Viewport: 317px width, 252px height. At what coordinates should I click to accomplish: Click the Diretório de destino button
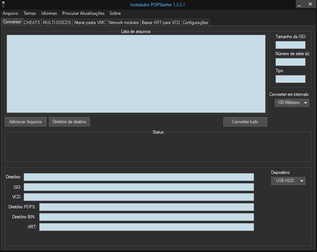(69, 122)
